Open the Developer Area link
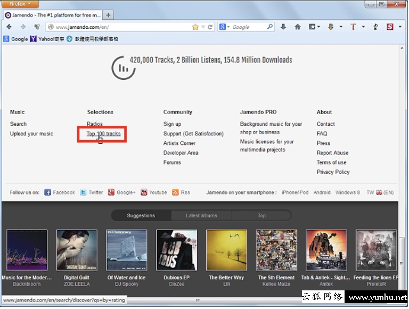 [181, 153]
